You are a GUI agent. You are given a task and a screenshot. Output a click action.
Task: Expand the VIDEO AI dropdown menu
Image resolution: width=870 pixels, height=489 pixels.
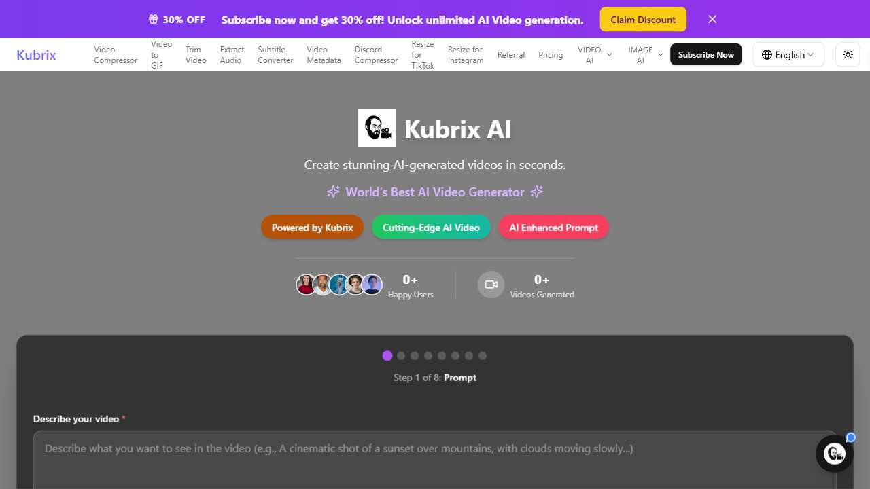click(x=594, y=54)
